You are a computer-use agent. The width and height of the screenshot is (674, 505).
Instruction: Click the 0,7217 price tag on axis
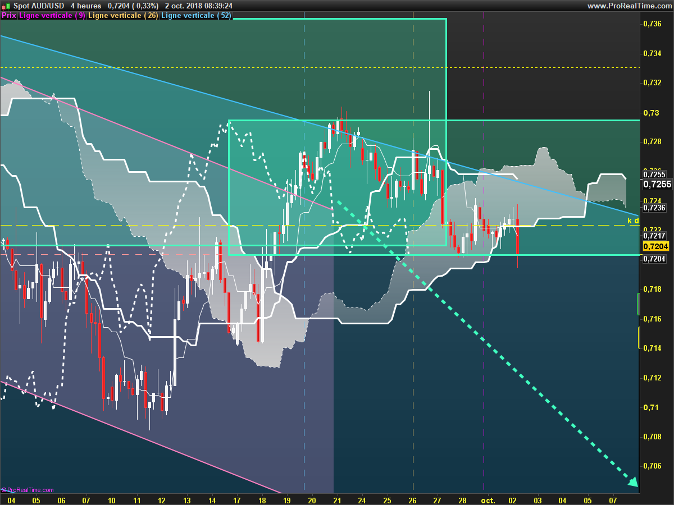click(x=655, y=236)
